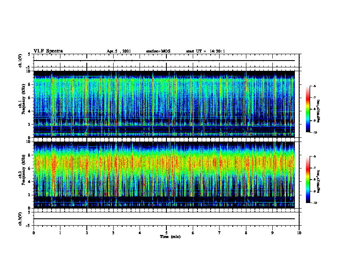Click time axis tick label "2"
This screenshot has height=261, width=337.
click(x=87, y=233)
